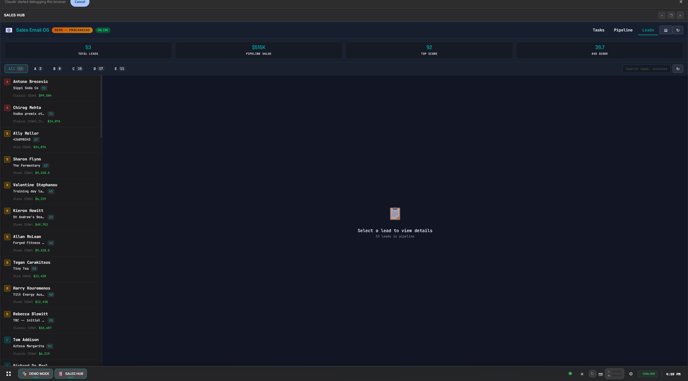Click in the search name/business field

click(x=646, y=69)
